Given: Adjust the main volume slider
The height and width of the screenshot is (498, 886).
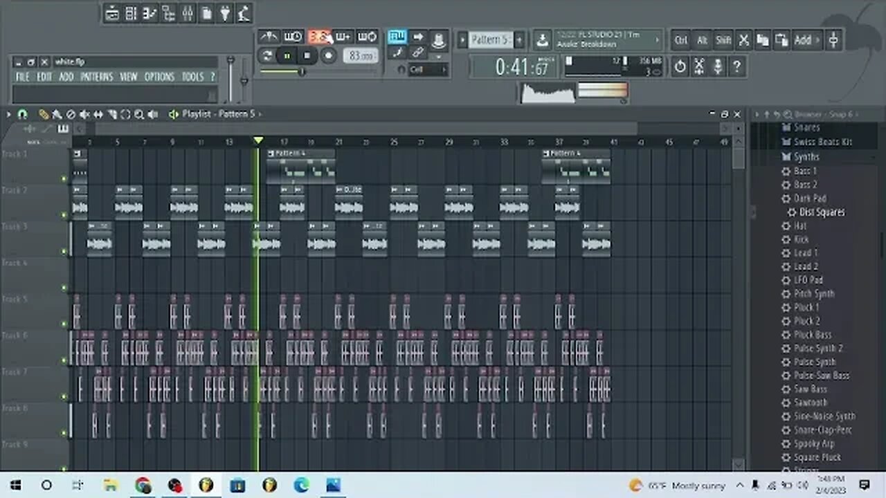Looking at the screenshot, I should click(x=230, y=80).
